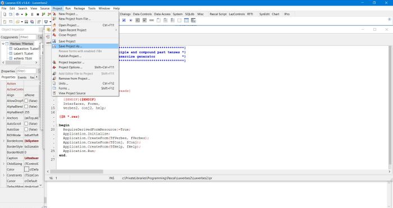
Task: Click Remove from Project entry
Action: click(85, 78)
